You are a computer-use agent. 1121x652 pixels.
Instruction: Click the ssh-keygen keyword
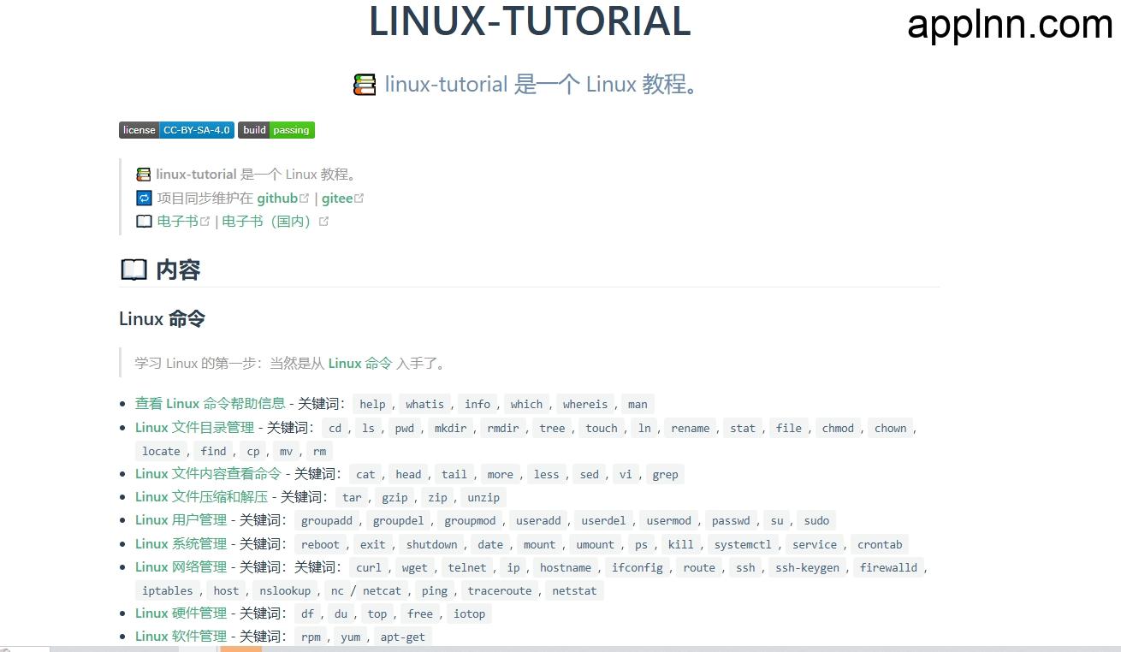pos(807,567)
